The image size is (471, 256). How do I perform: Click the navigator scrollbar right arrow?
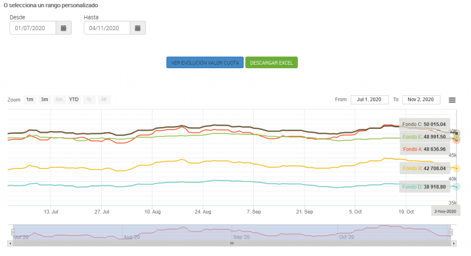[x=453, y=242]
